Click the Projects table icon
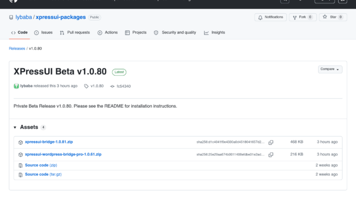Image resolution: width=356 pixels, height=200 pixels. click(x=127, y=33)
